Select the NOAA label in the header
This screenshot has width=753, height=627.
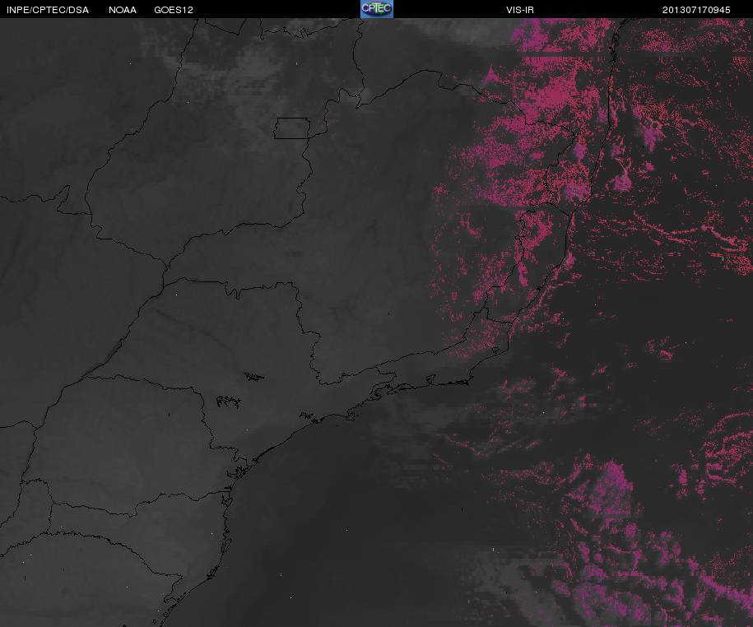pyautogui.click(x=123, y=10)
